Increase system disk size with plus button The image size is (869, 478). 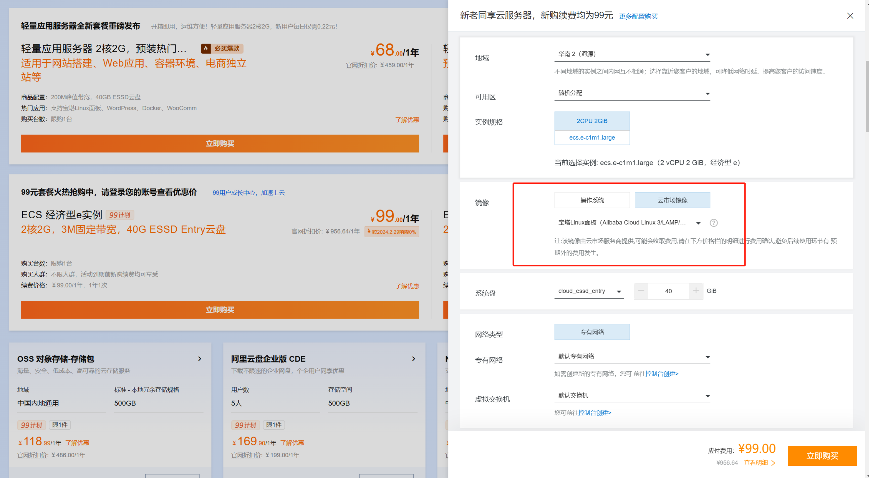(x=696, y=291)
